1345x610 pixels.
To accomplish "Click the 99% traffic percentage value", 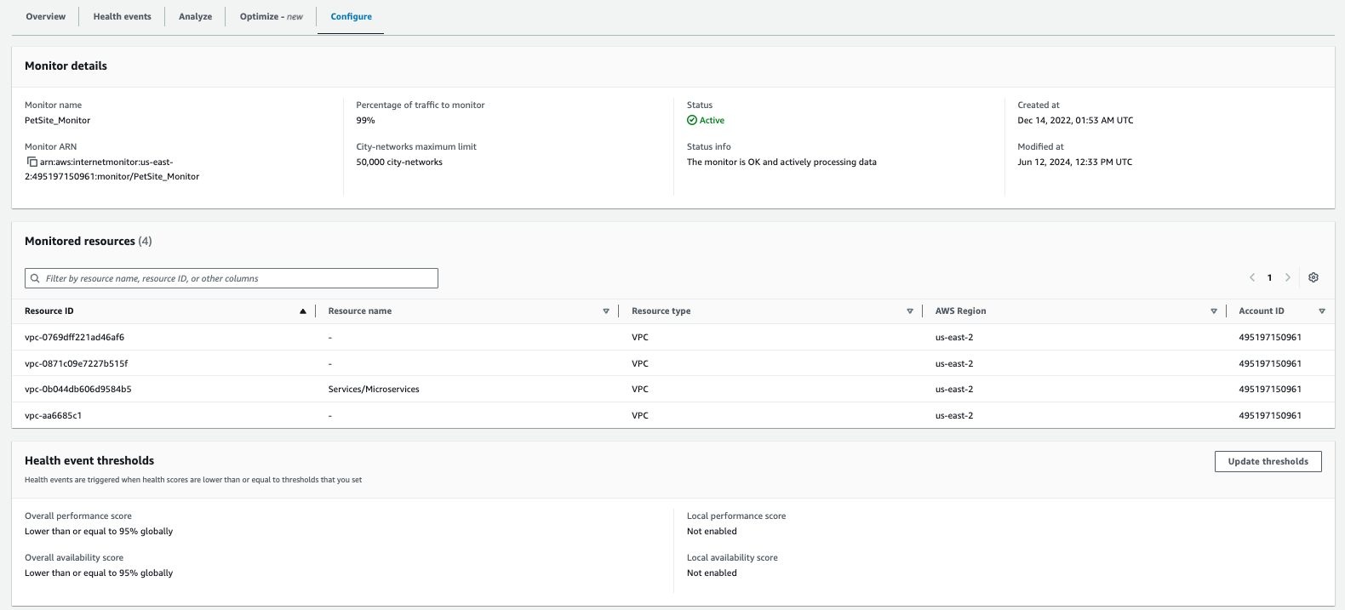I will coord(365,120).
